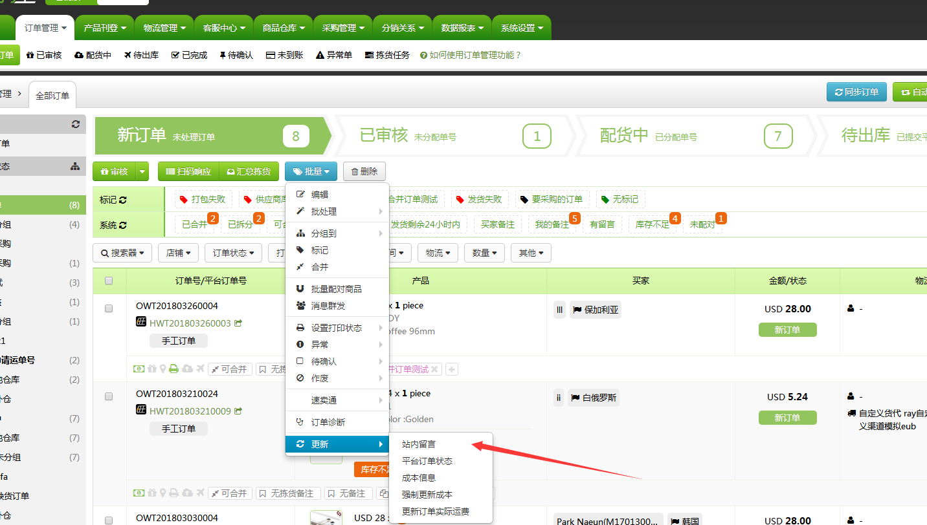Open the 物流管理 dropdown menu
Screen dimensions: 927x525
click(164, 28)
